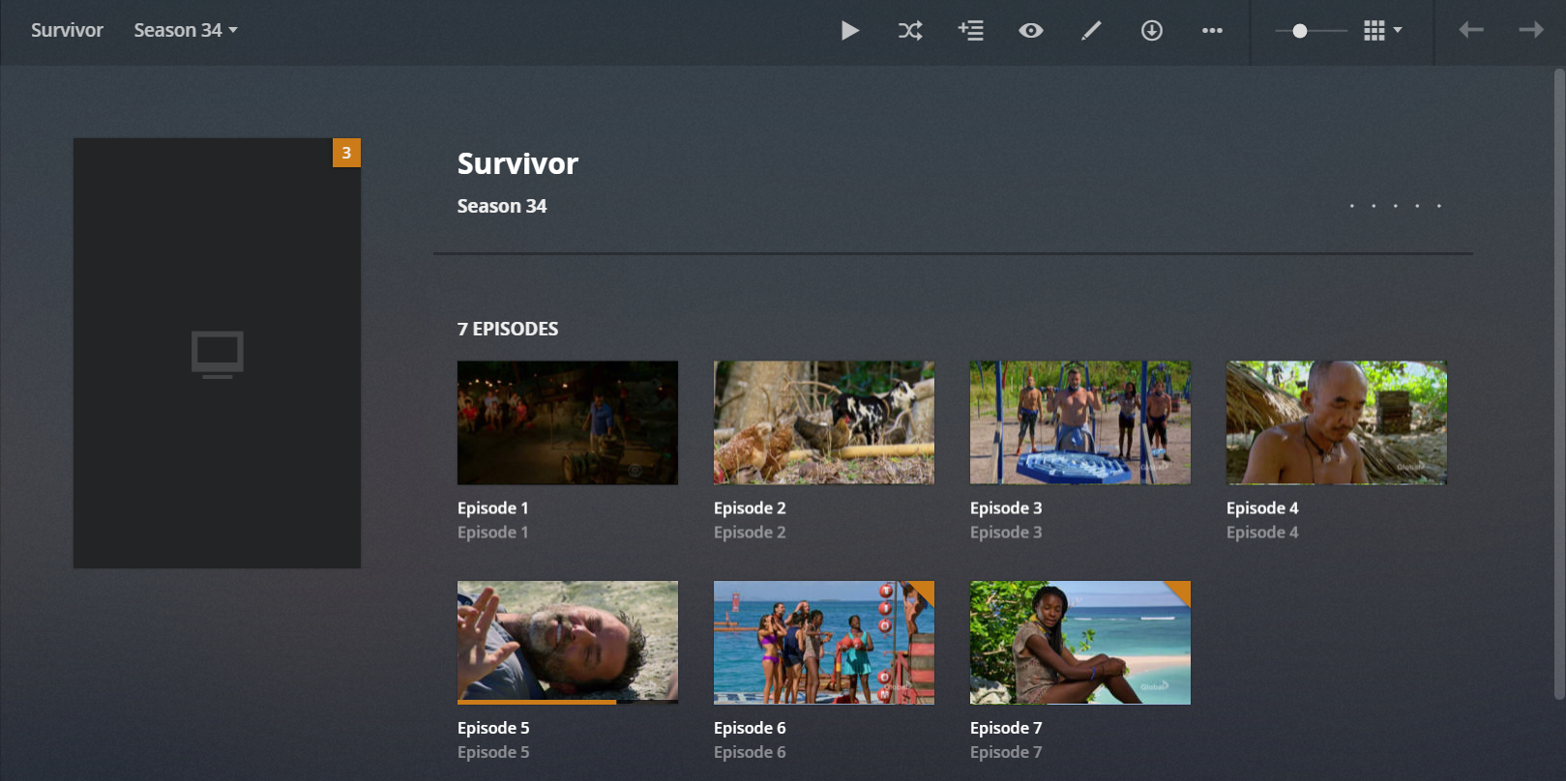Open the more options ellipsis menu
1566x781 pixels.
tap(1212, 31)
